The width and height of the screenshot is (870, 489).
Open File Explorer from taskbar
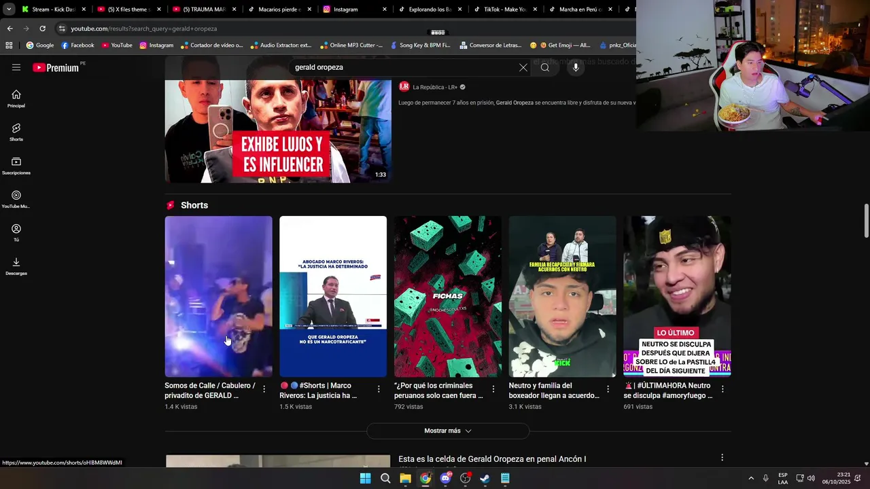405,478
